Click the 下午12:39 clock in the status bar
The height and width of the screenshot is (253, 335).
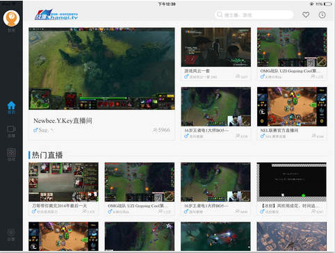[167, 4]
